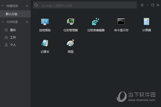Image resolution: width=161 pixels, height=107 pixels.
Task: Open the 计算器 icon
Action: 147,21
